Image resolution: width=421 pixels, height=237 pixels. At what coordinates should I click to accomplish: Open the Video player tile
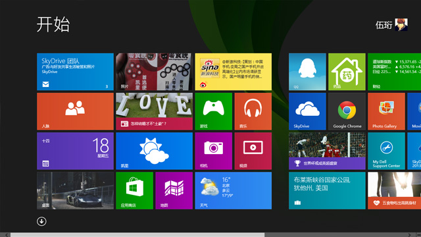(x=253, y=151)
